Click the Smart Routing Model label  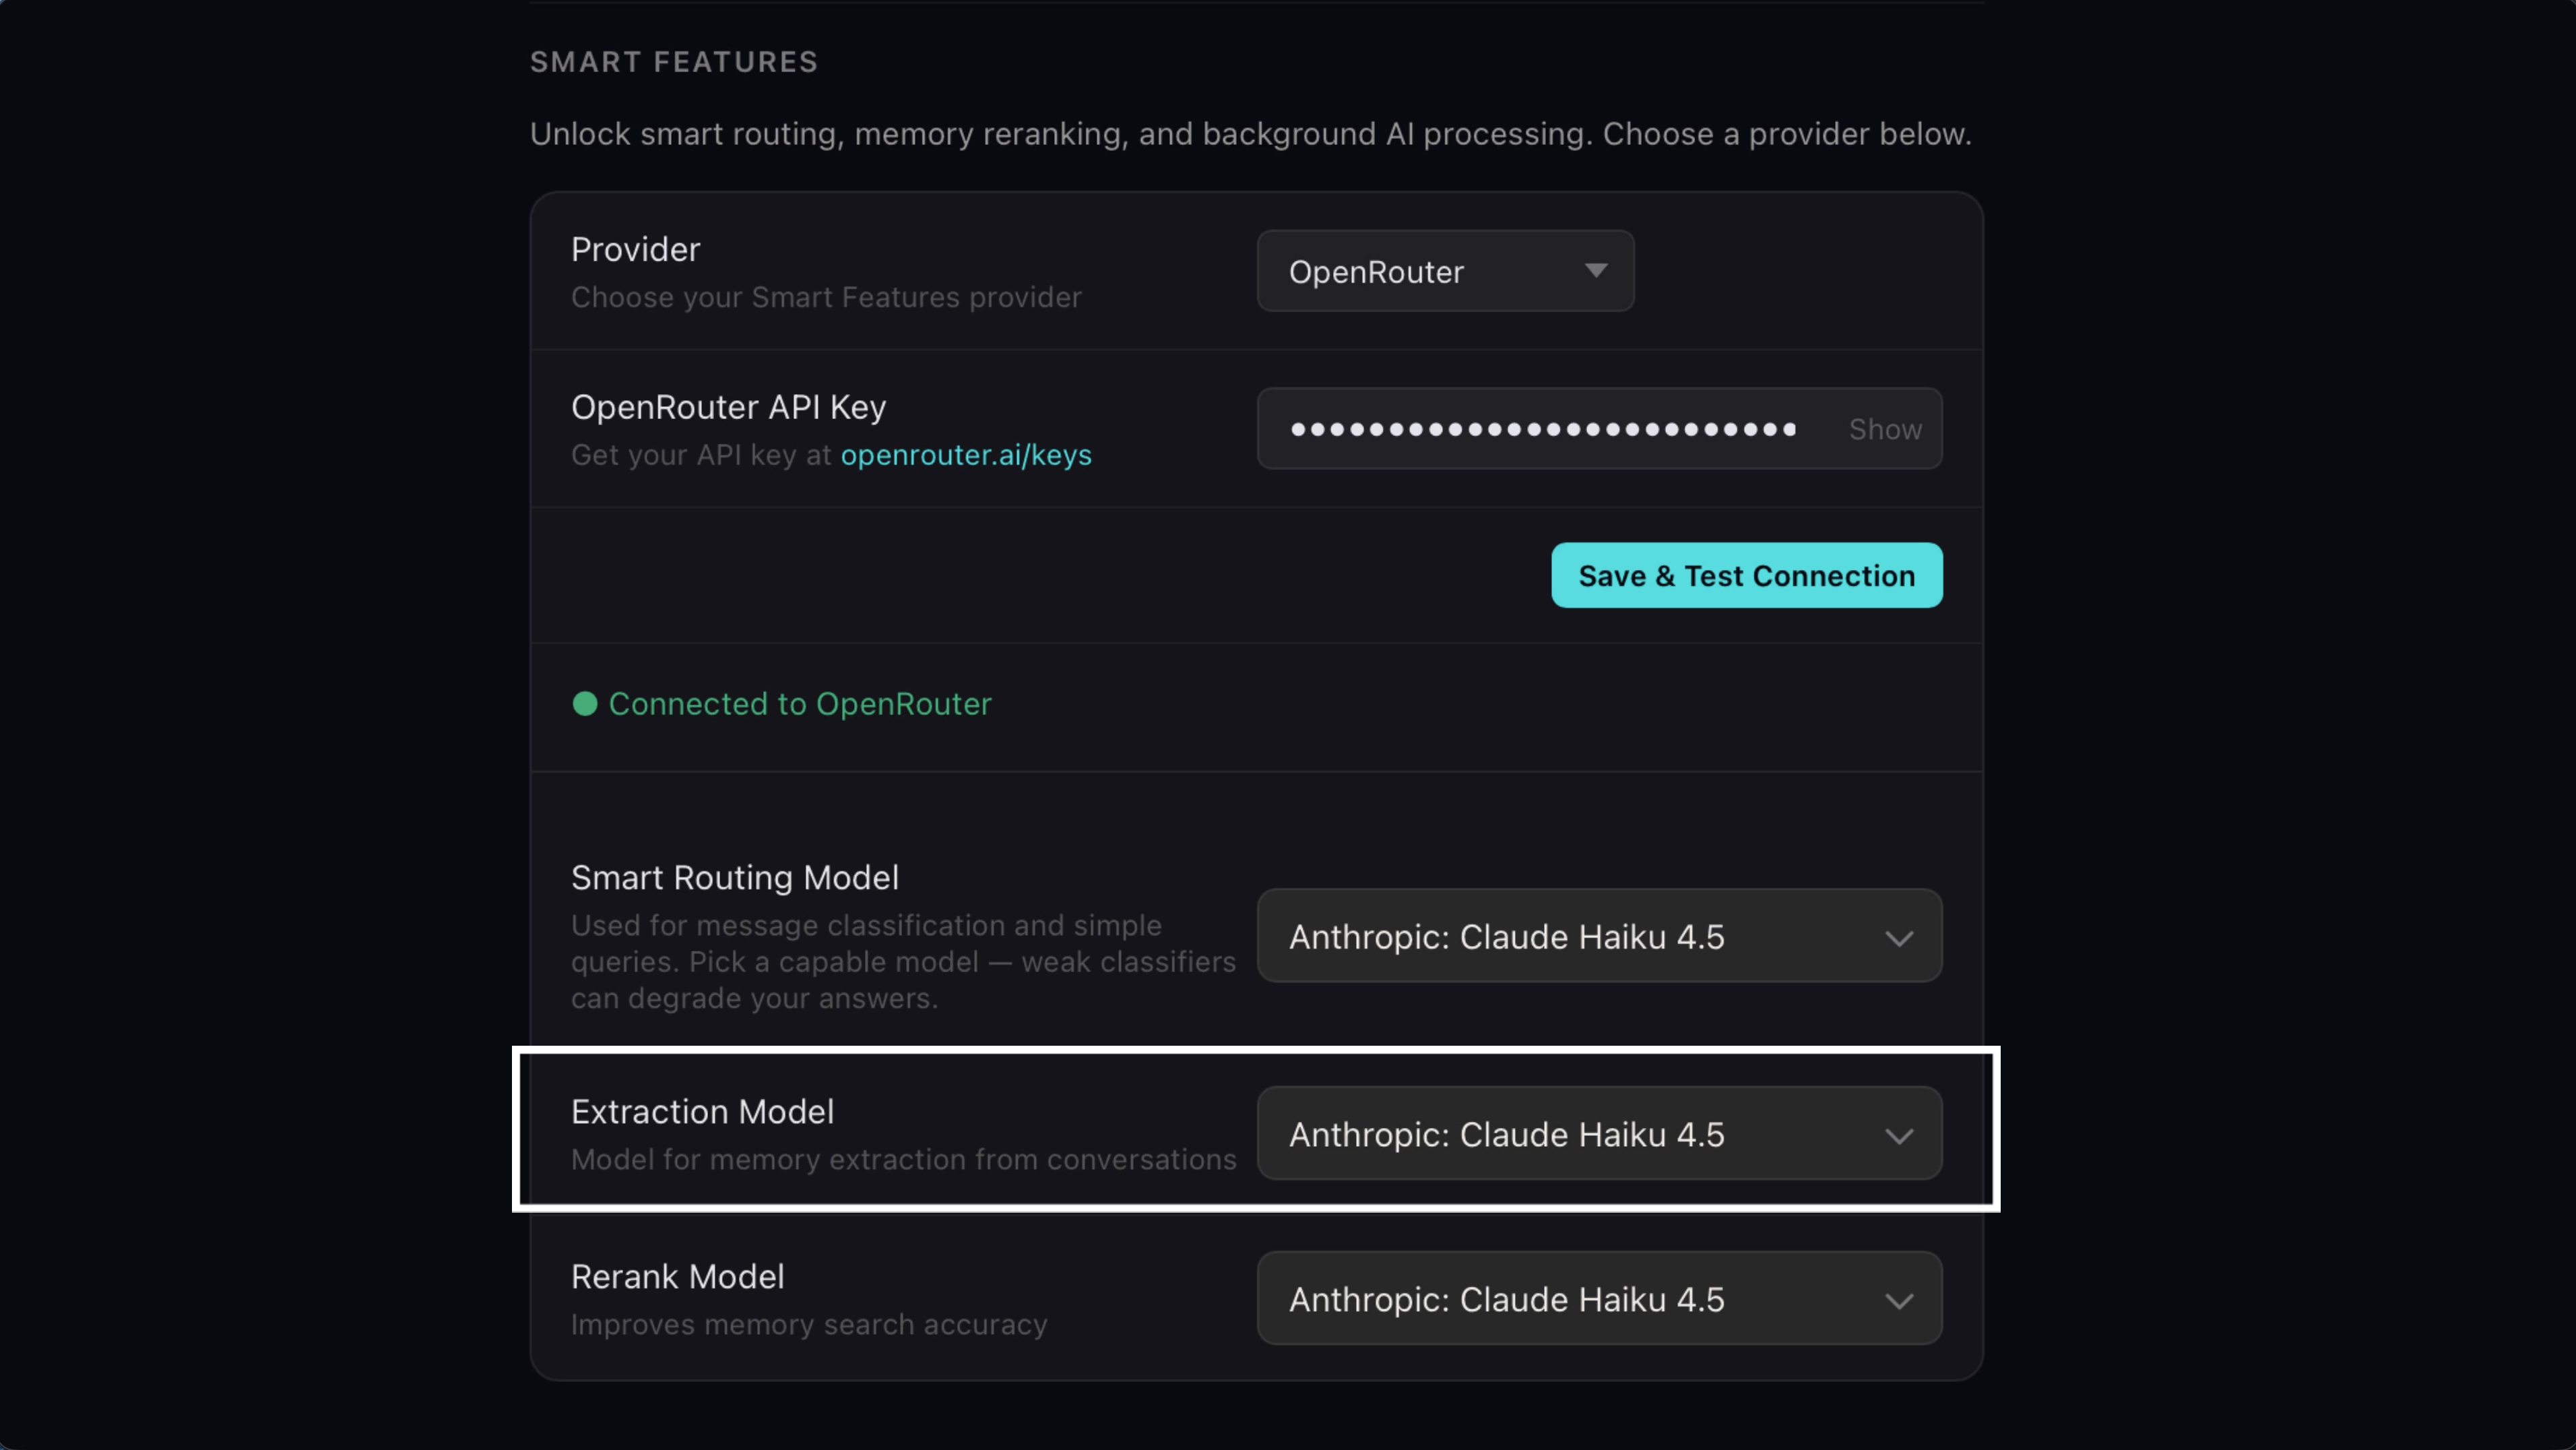pyautogui.click(x=734, y=877)
